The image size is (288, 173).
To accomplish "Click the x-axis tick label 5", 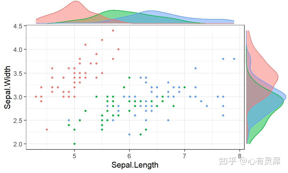I will pyautogui.click(x=74, y=156).
